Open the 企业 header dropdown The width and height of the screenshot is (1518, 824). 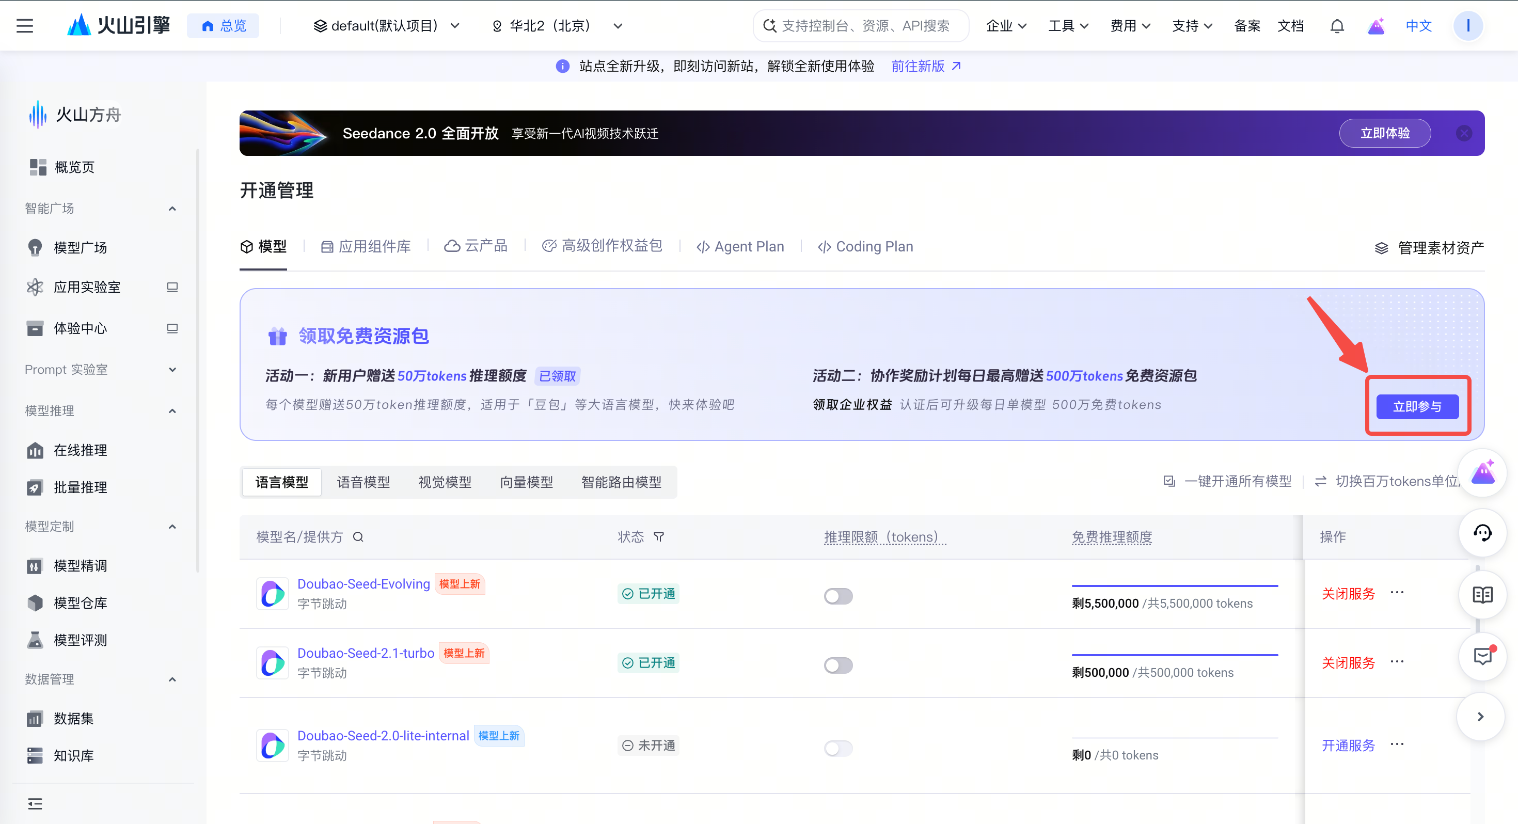[x=1006, y=26]
